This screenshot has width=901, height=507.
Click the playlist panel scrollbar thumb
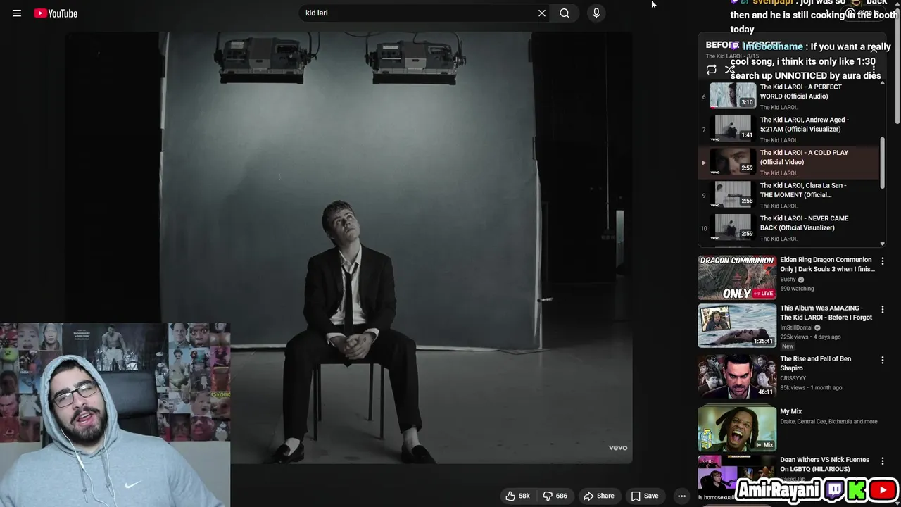883,163
